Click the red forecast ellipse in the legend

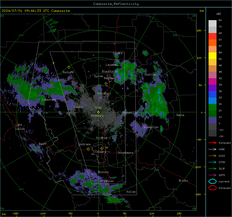(x=212, y=188)
